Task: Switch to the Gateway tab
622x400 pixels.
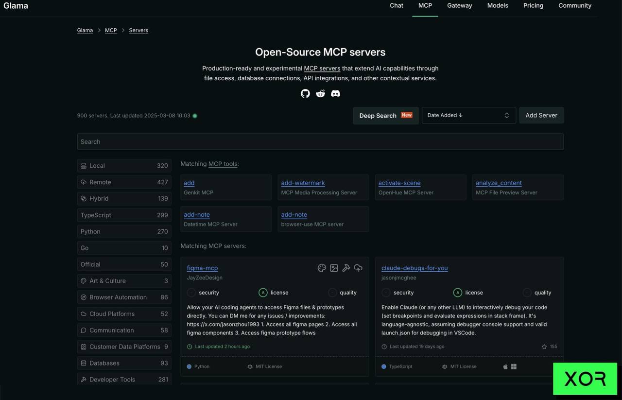Action: coord(459,6)
